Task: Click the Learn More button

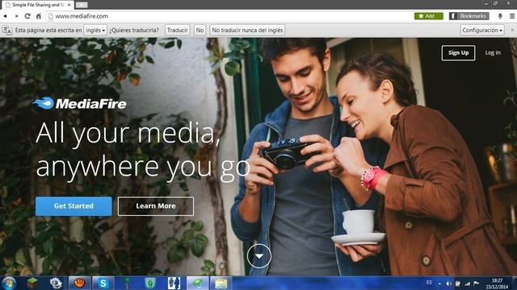Action: [x=156, y=206]
